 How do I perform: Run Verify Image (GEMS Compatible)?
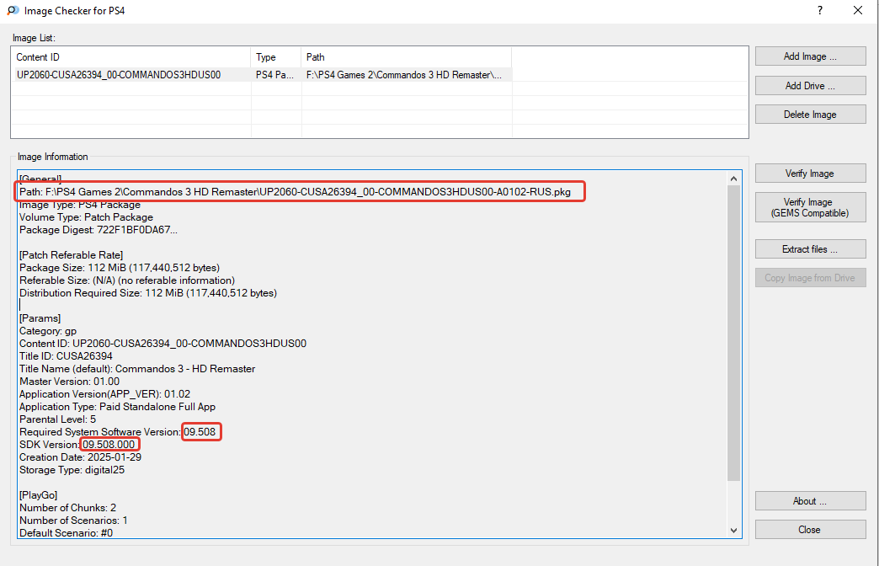(x=810, y=208)
